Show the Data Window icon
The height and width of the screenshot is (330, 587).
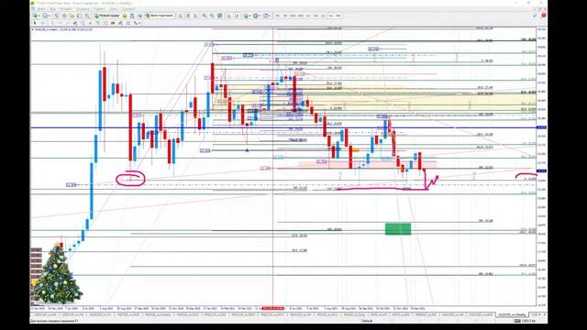[64, 16]
